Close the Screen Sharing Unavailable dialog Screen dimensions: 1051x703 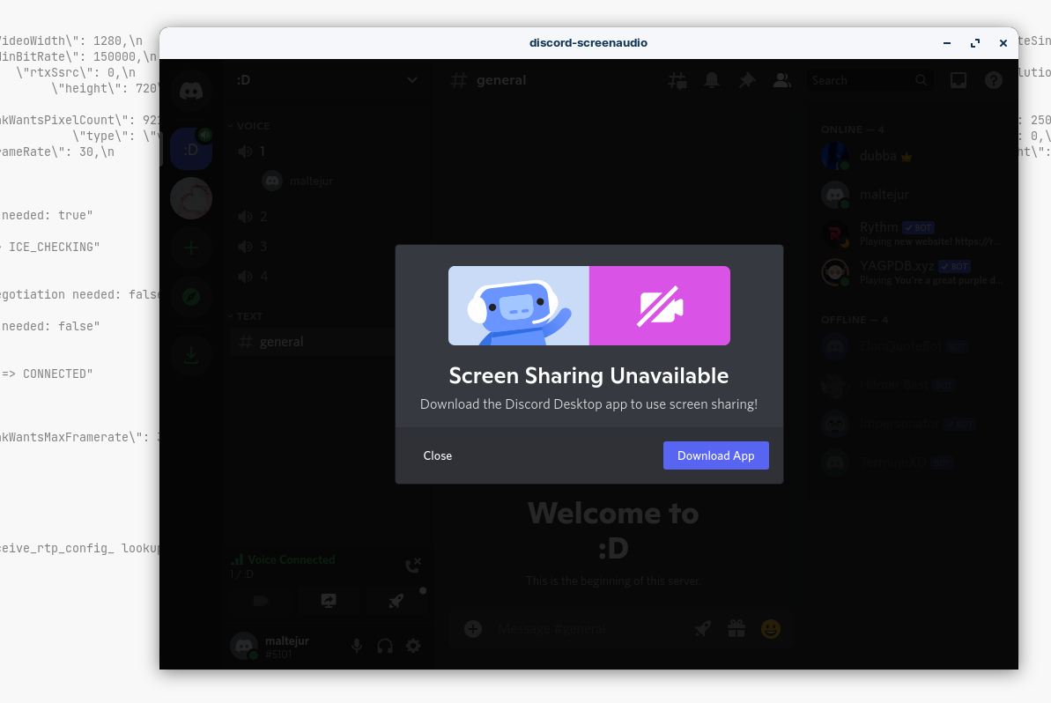(438, 455)
